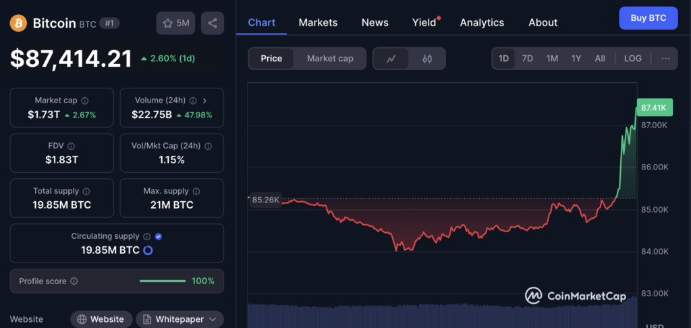Viewport: 691px width, 328px height.
Task: Expand Volume (24h) details arrow
Action: (204, 101)
